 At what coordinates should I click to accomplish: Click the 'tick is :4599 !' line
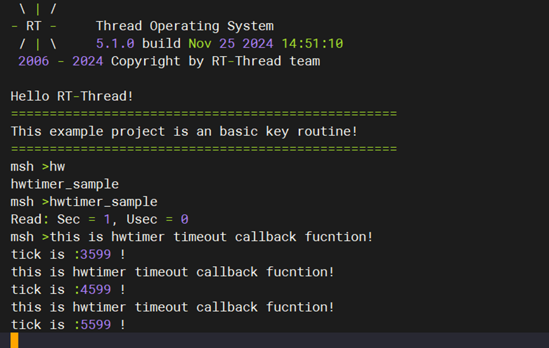point(69,290)
